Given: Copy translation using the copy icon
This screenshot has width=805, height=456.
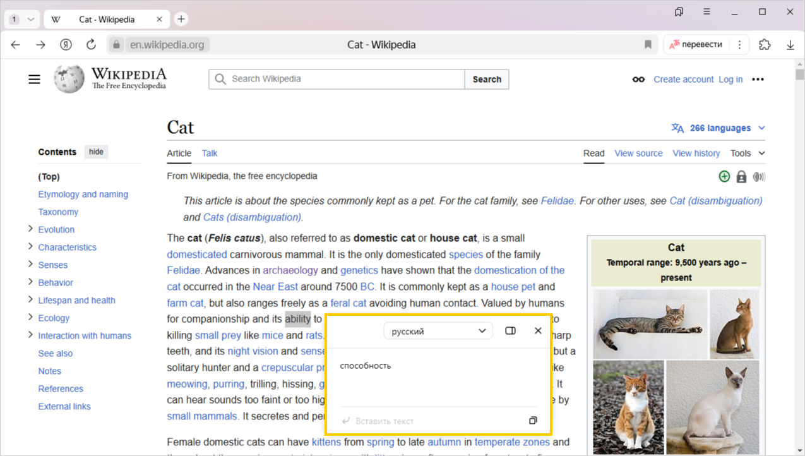Looking at the screenshot, I should point(533,421).
